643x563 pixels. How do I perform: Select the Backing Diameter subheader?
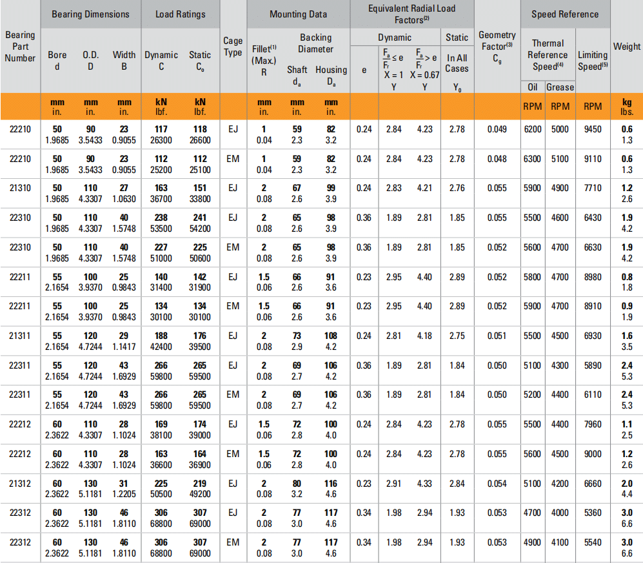coord(316,43)
